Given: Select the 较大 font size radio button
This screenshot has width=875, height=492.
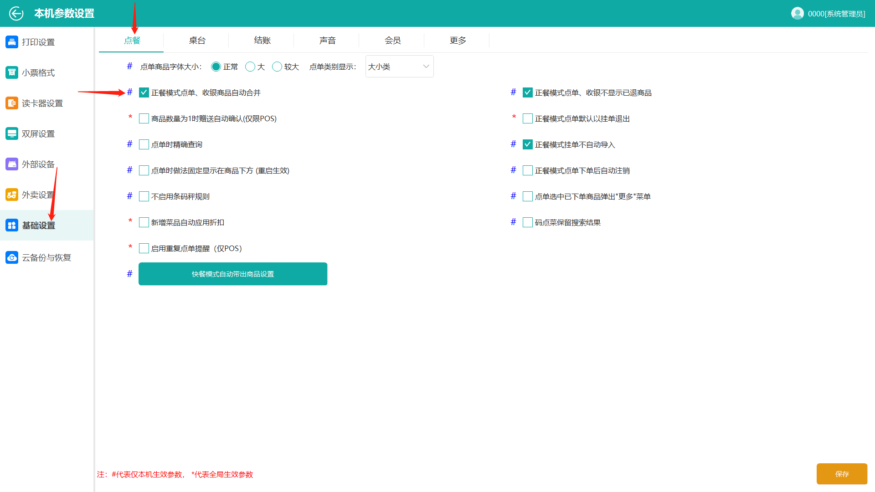Looking at the screenshot, I should tap(277, 67).
